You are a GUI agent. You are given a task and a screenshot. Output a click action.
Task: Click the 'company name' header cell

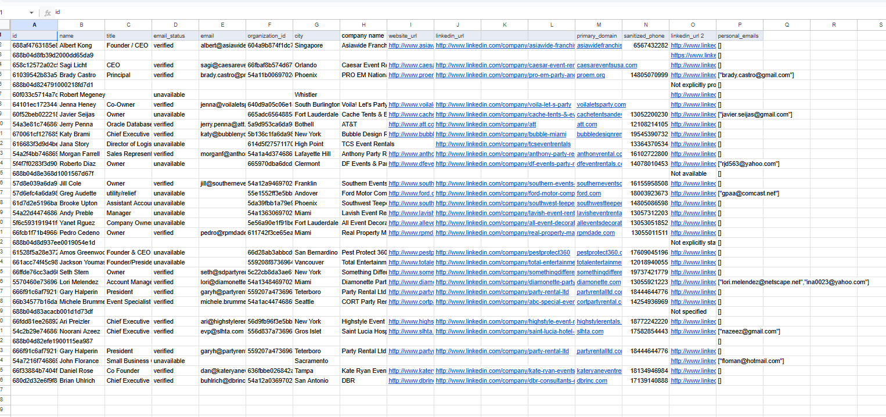(x=363, y=36)
